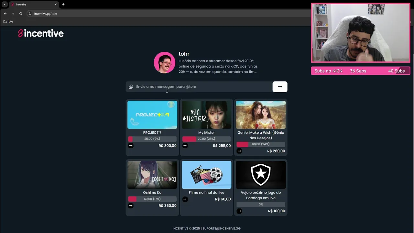Click the R$ 360,00 price
This screenshot has width=414, height=233.
[x=168, y=206]
